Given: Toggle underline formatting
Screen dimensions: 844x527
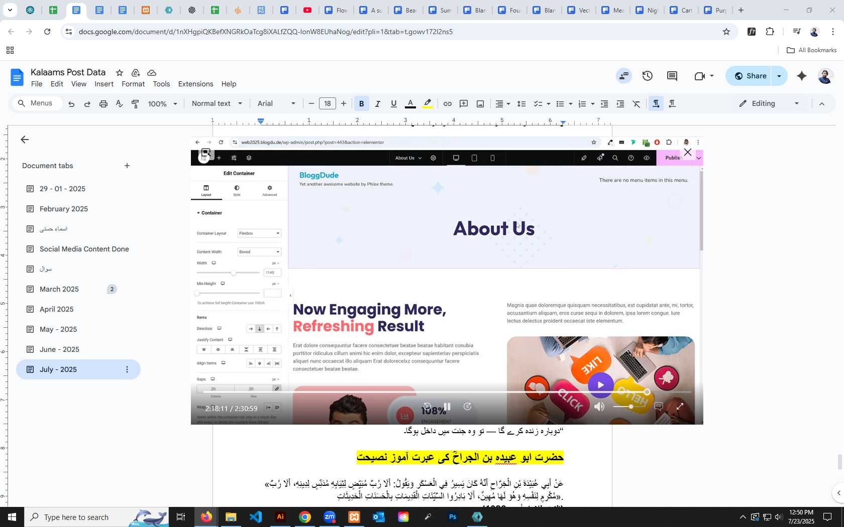Looking at the screenshot, I should coord(394,104).
